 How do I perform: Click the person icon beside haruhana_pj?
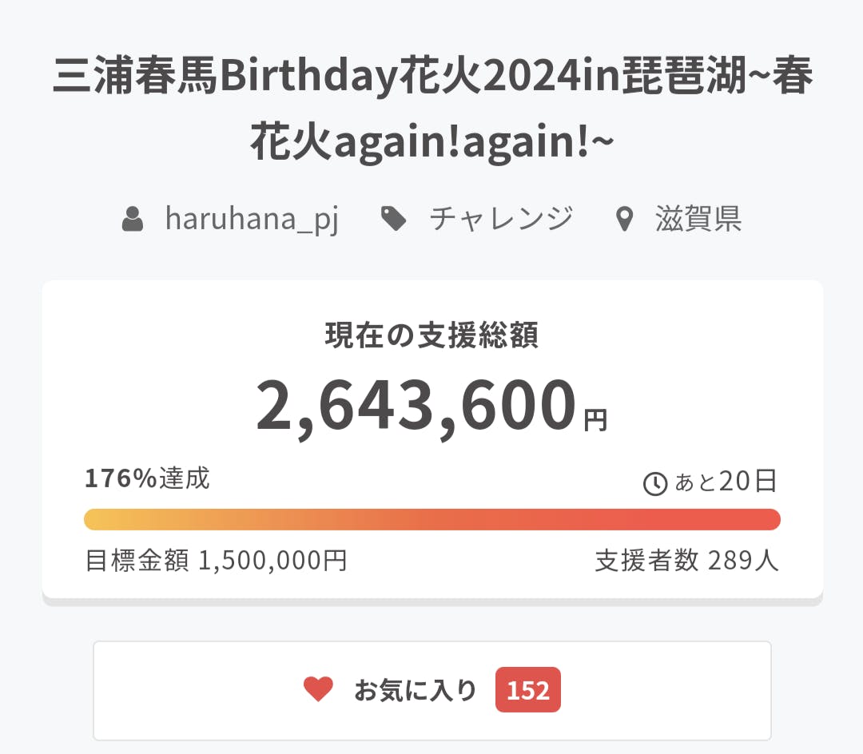click(x=133, y=219)
